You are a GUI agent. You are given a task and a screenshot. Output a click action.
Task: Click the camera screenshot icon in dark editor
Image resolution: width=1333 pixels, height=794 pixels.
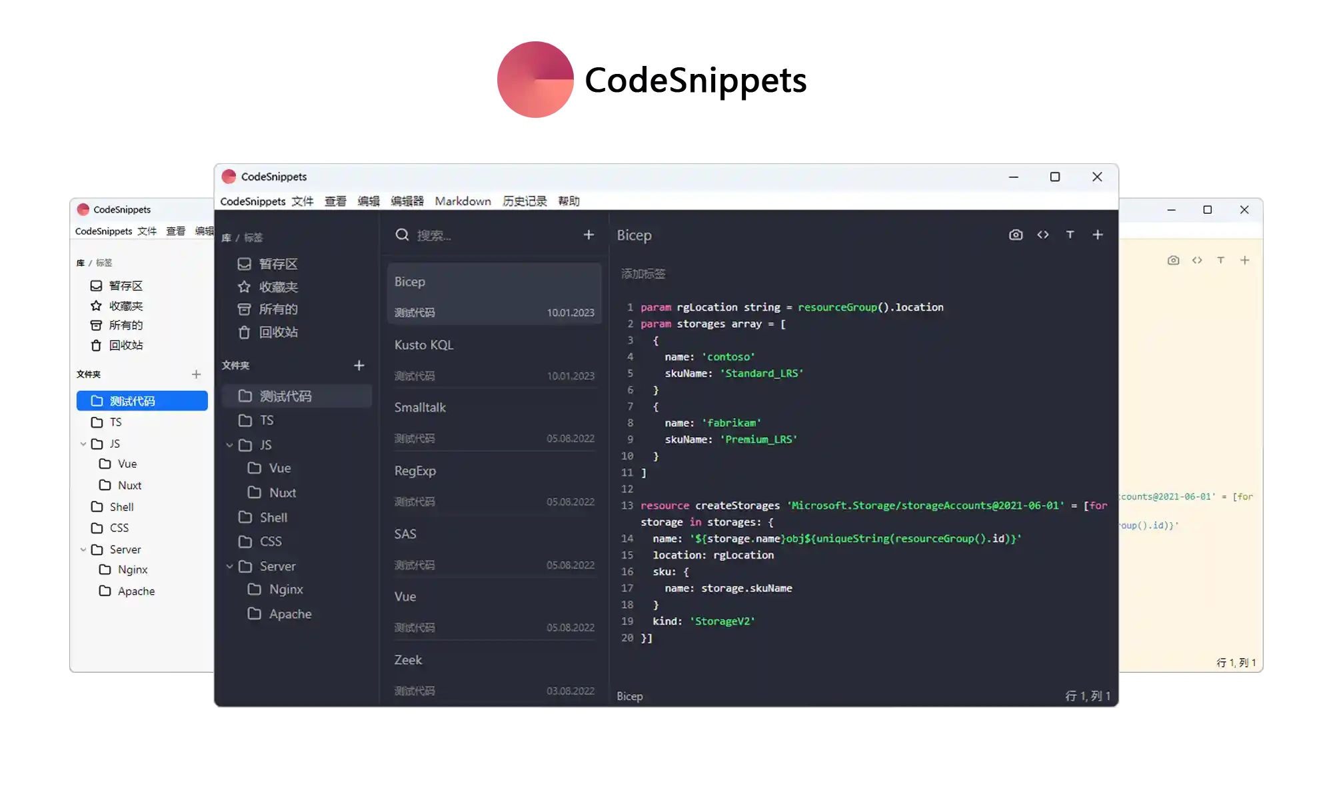1015,234
